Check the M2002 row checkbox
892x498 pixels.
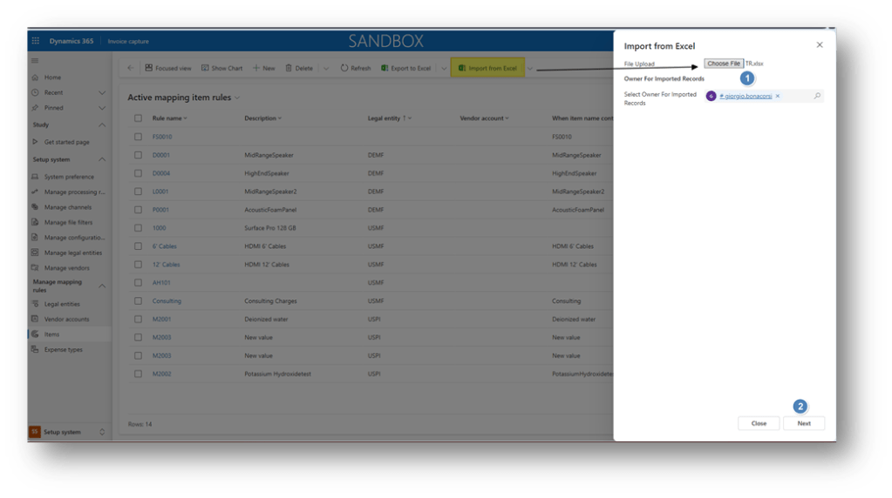click(139, 373)
